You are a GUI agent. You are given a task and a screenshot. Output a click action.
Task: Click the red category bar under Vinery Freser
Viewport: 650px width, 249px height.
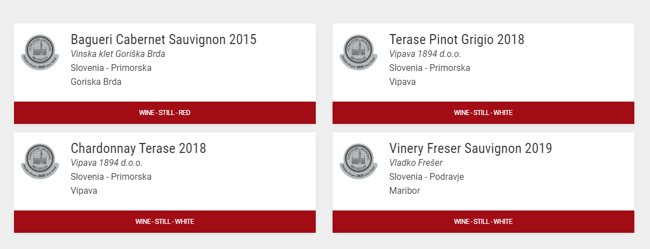[483, 222]
